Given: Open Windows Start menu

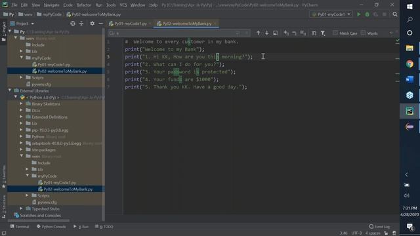Looking at the screenshot, I should [x=409, y=7].
